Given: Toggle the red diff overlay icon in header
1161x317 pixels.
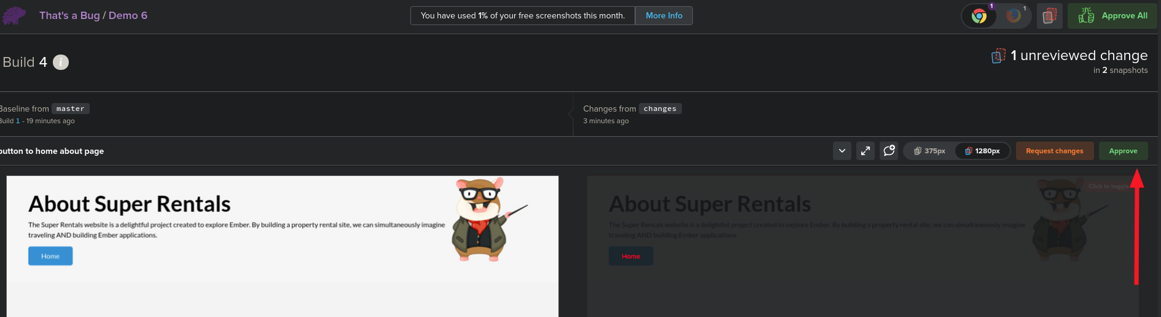Looking at the screenshot, I should tap(1050, 16).
